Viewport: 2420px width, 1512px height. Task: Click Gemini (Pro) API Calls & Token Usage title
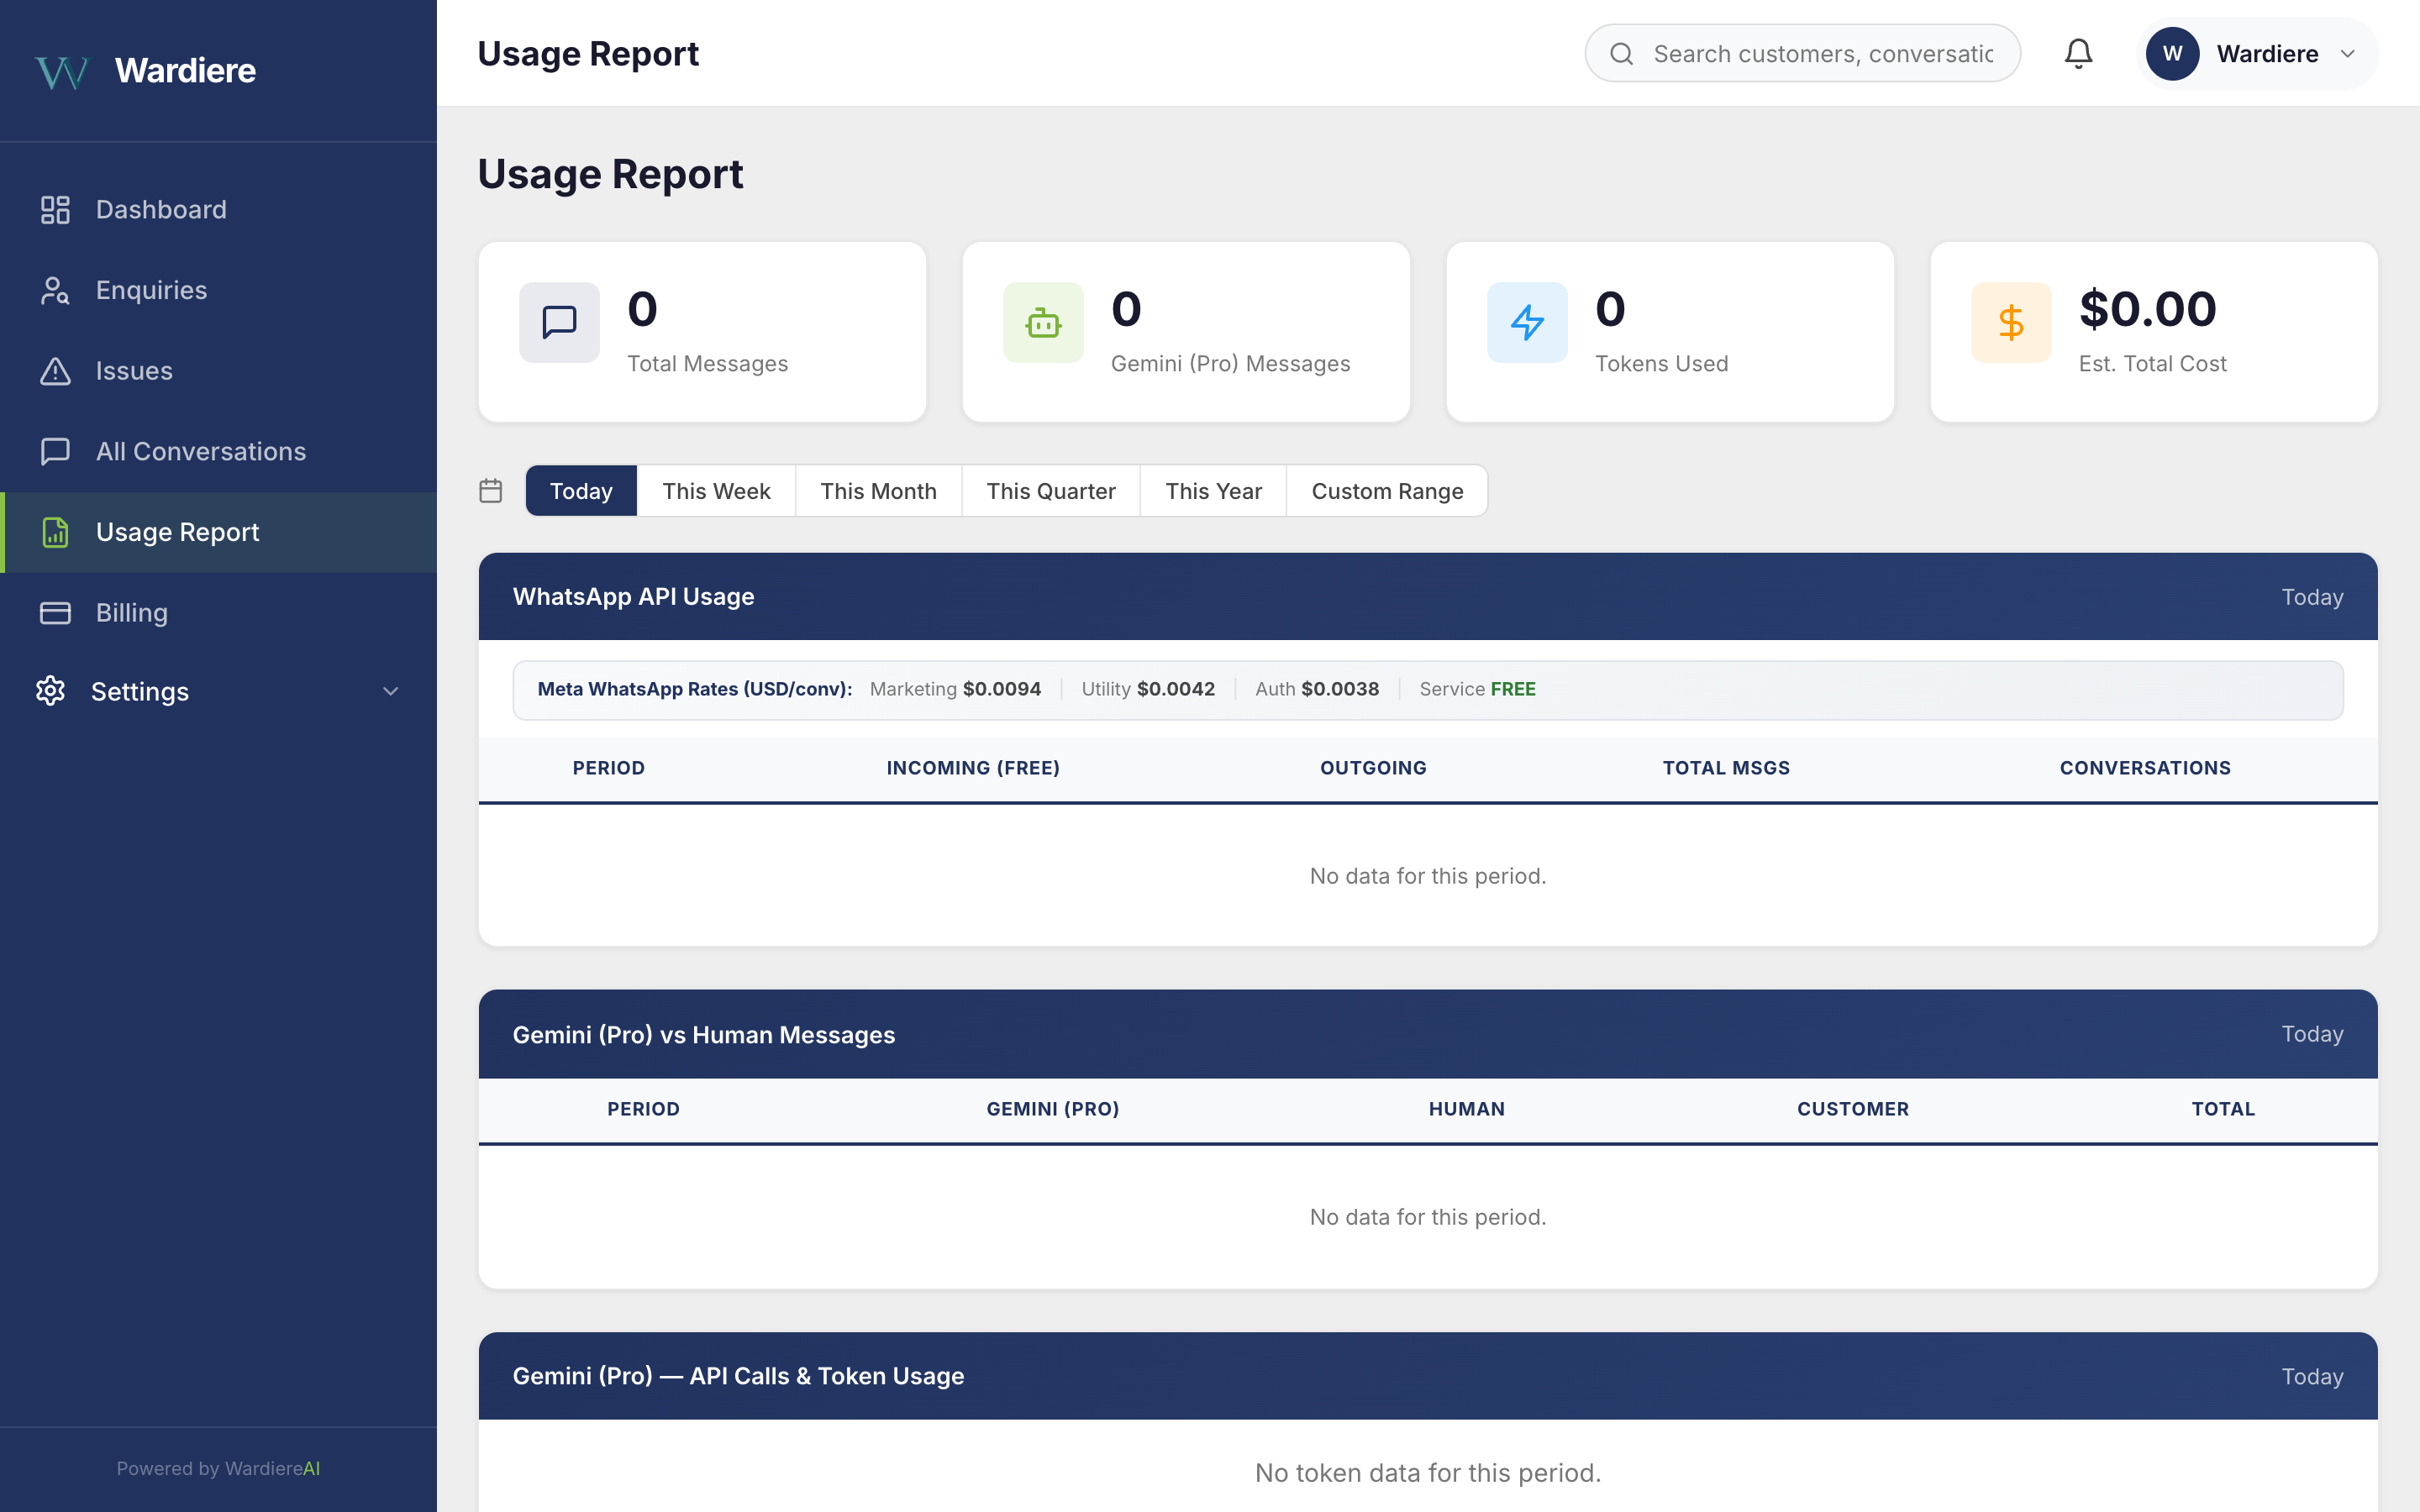click(738, 1376)
